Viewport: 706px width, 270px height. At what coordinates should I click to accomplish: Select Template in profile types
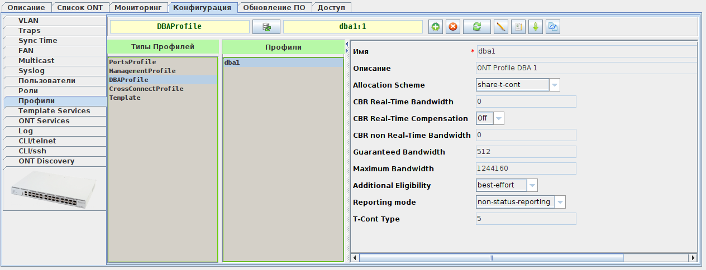(163, 98)
